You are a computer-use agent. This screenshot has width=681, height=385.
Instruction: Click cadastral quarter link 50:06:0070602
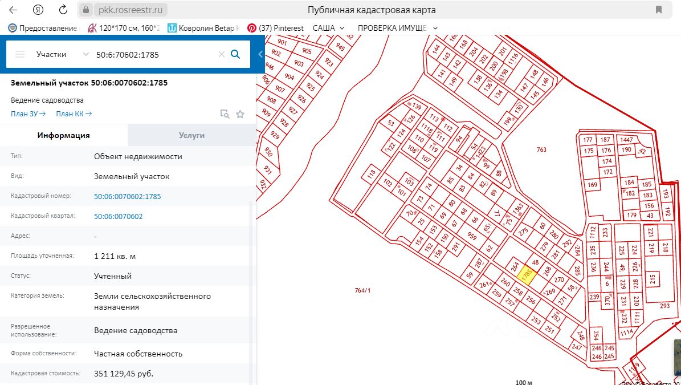tap(118, 216)
